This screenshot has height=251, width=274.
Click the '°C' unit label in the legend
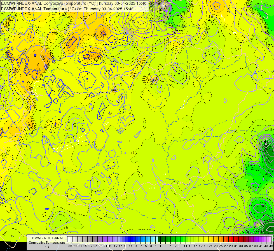47,247
